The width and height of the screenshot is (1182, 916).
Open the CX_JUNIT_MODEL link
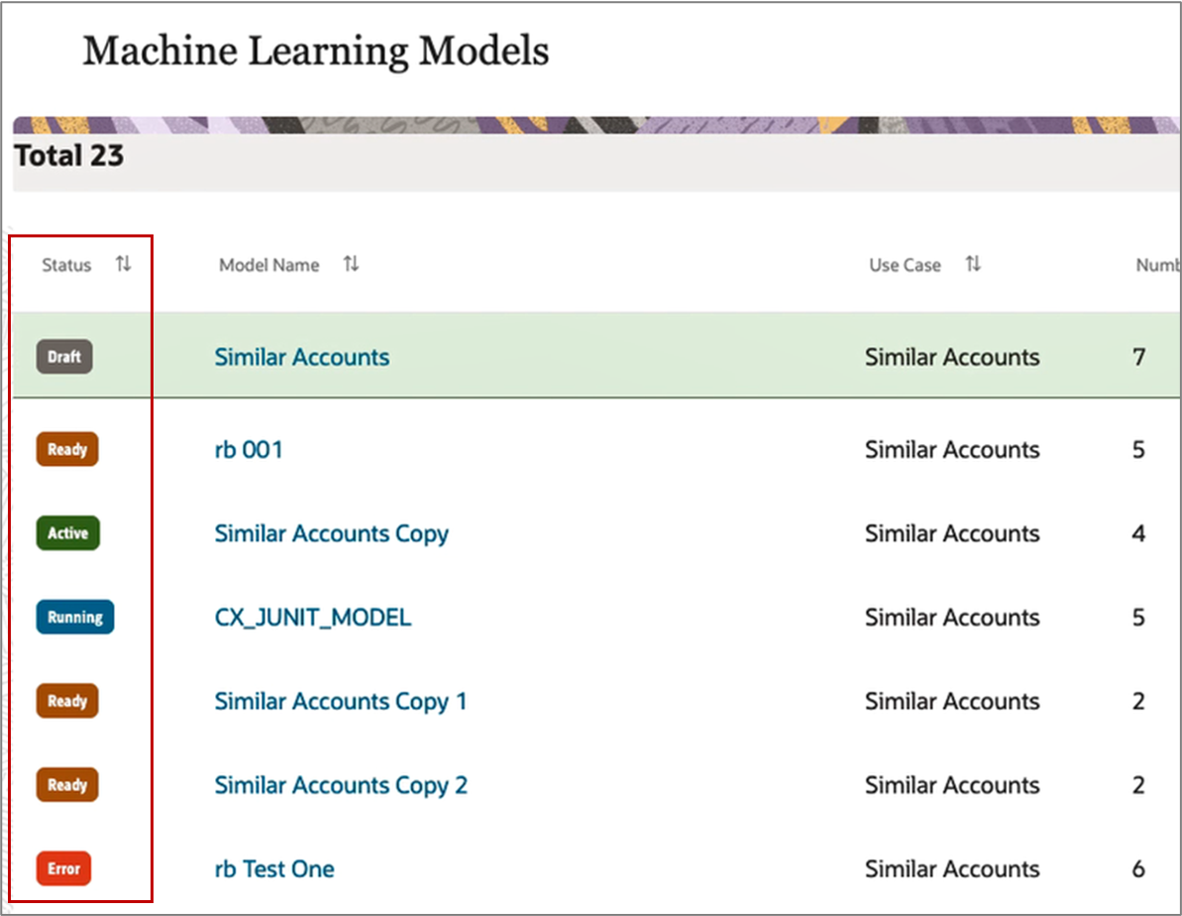point(313,618)
